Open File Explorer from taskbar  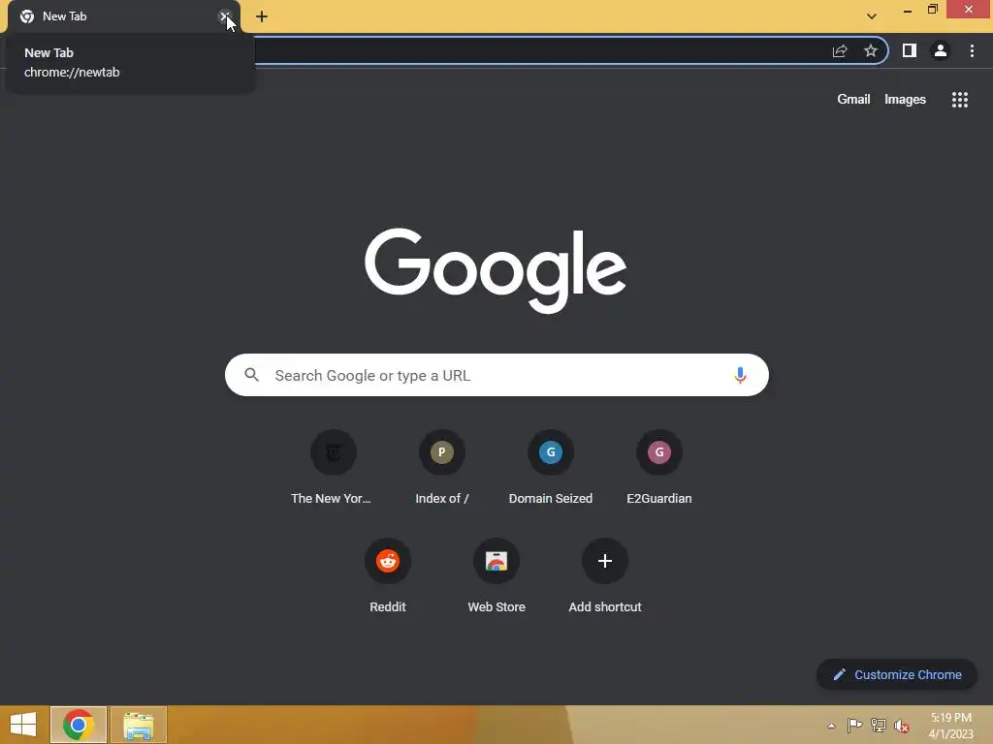(x=139, y=725)
